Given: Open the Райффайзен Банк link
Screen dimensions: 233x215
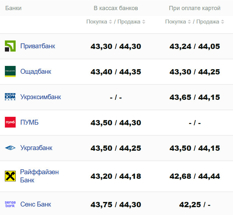Looking at the screenshot, I should click(x=39, y=176).
